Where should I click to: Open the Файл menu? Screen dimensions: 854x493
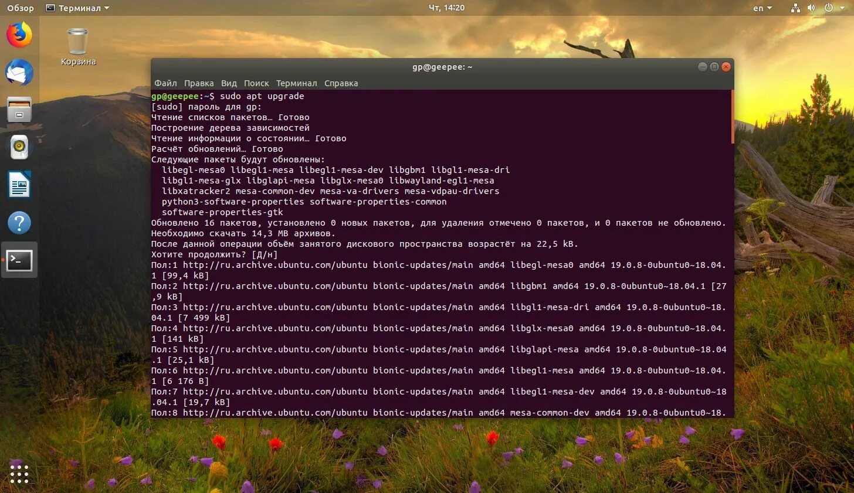[x=165, y=83]
